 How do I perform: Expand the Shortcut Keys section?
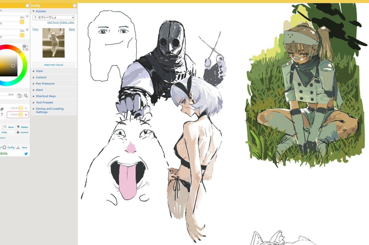(54, 96)
